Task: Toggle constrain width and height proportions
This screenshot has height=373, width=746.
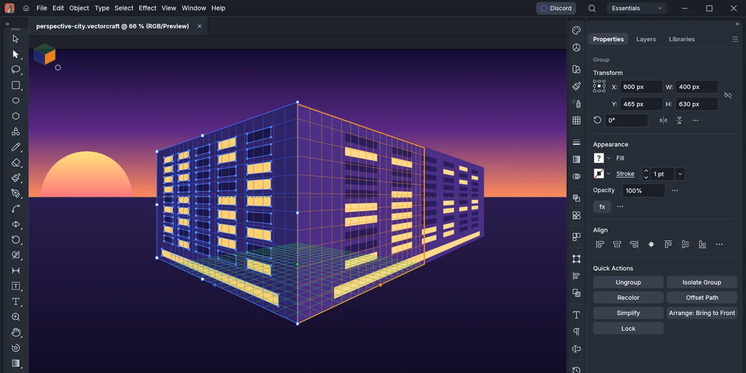Action: 728,95
